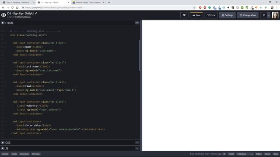Click the Export button
This screenshot has height=157, width=280.
[267, 154]
